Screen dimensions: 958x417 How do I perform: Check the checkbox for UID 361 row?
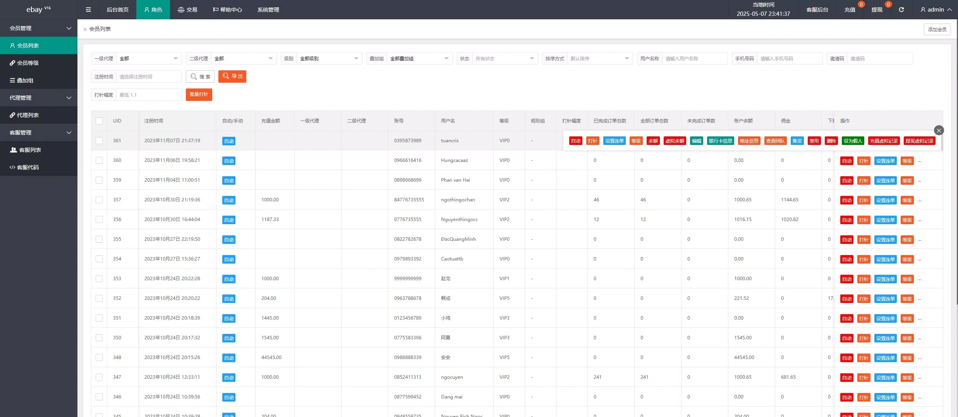99,141
